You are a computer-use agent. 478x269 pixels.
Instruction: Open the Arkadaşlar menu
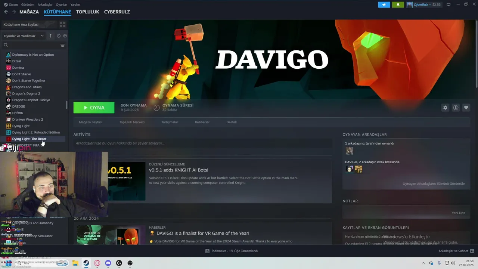pyautogui.click(x=45, y=4)
